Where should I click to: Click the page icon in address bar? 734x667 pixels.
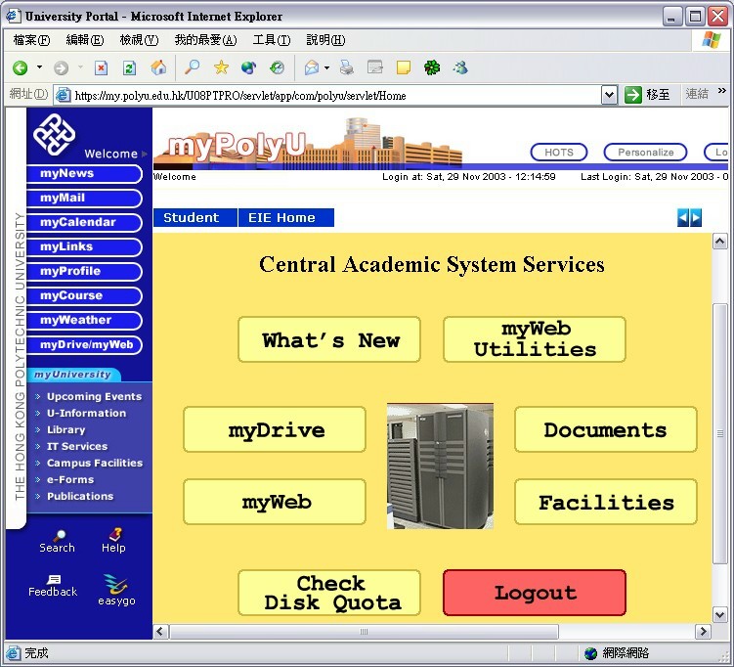click(x=63, y=95)
